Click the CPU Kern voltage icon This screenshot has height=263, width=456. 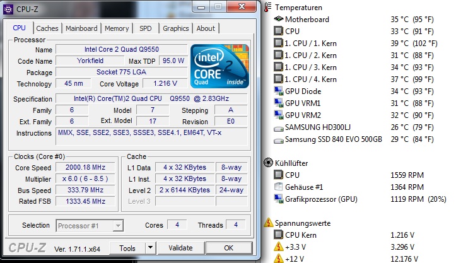(278, 235)
